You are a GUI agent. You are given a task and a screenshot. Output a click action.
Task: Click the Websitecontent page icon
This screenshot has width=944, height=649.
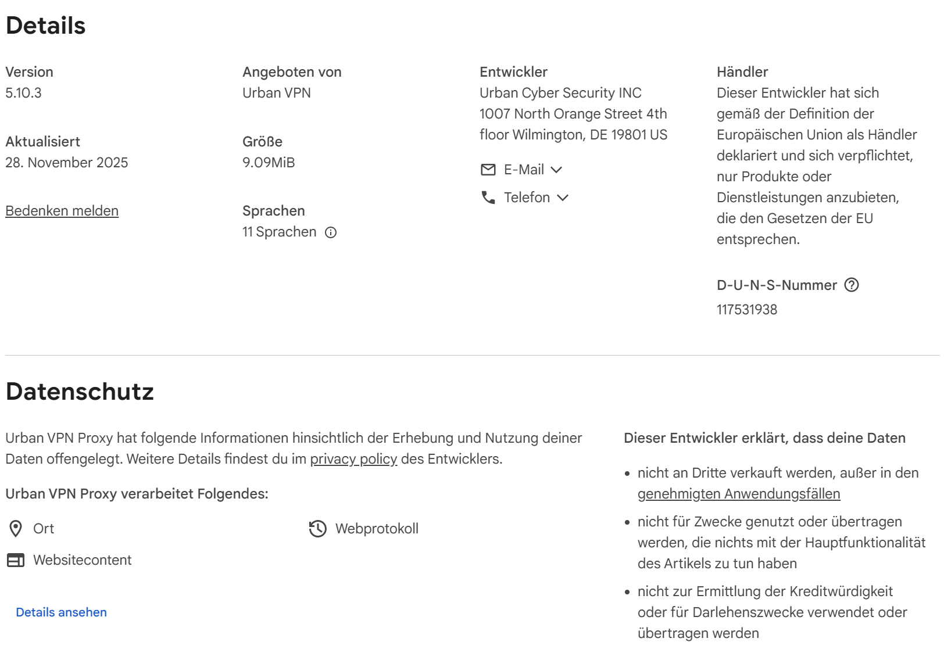(x=16, y=560)
